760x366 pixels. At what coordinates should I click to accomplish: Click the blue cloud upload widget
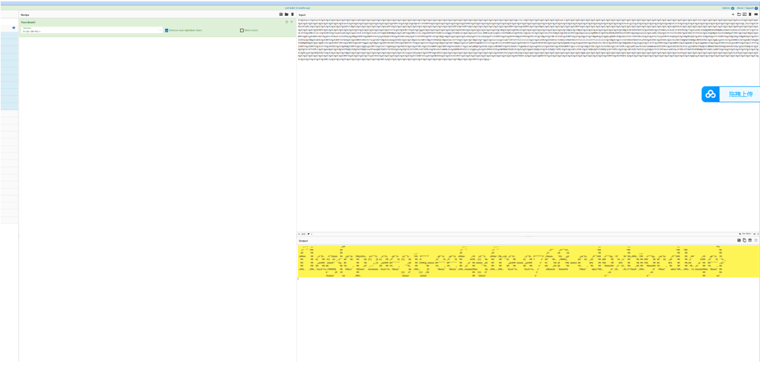[x=730, y=94]
